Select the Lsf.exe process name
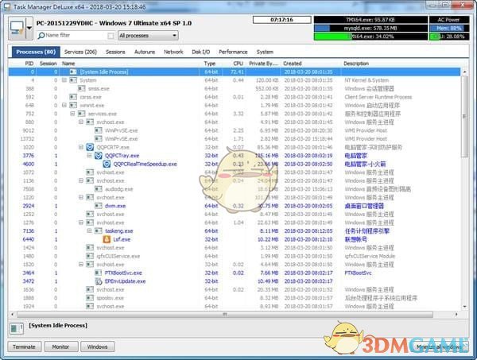This screenshot has height=360, width=477. (x=122, y=239)
